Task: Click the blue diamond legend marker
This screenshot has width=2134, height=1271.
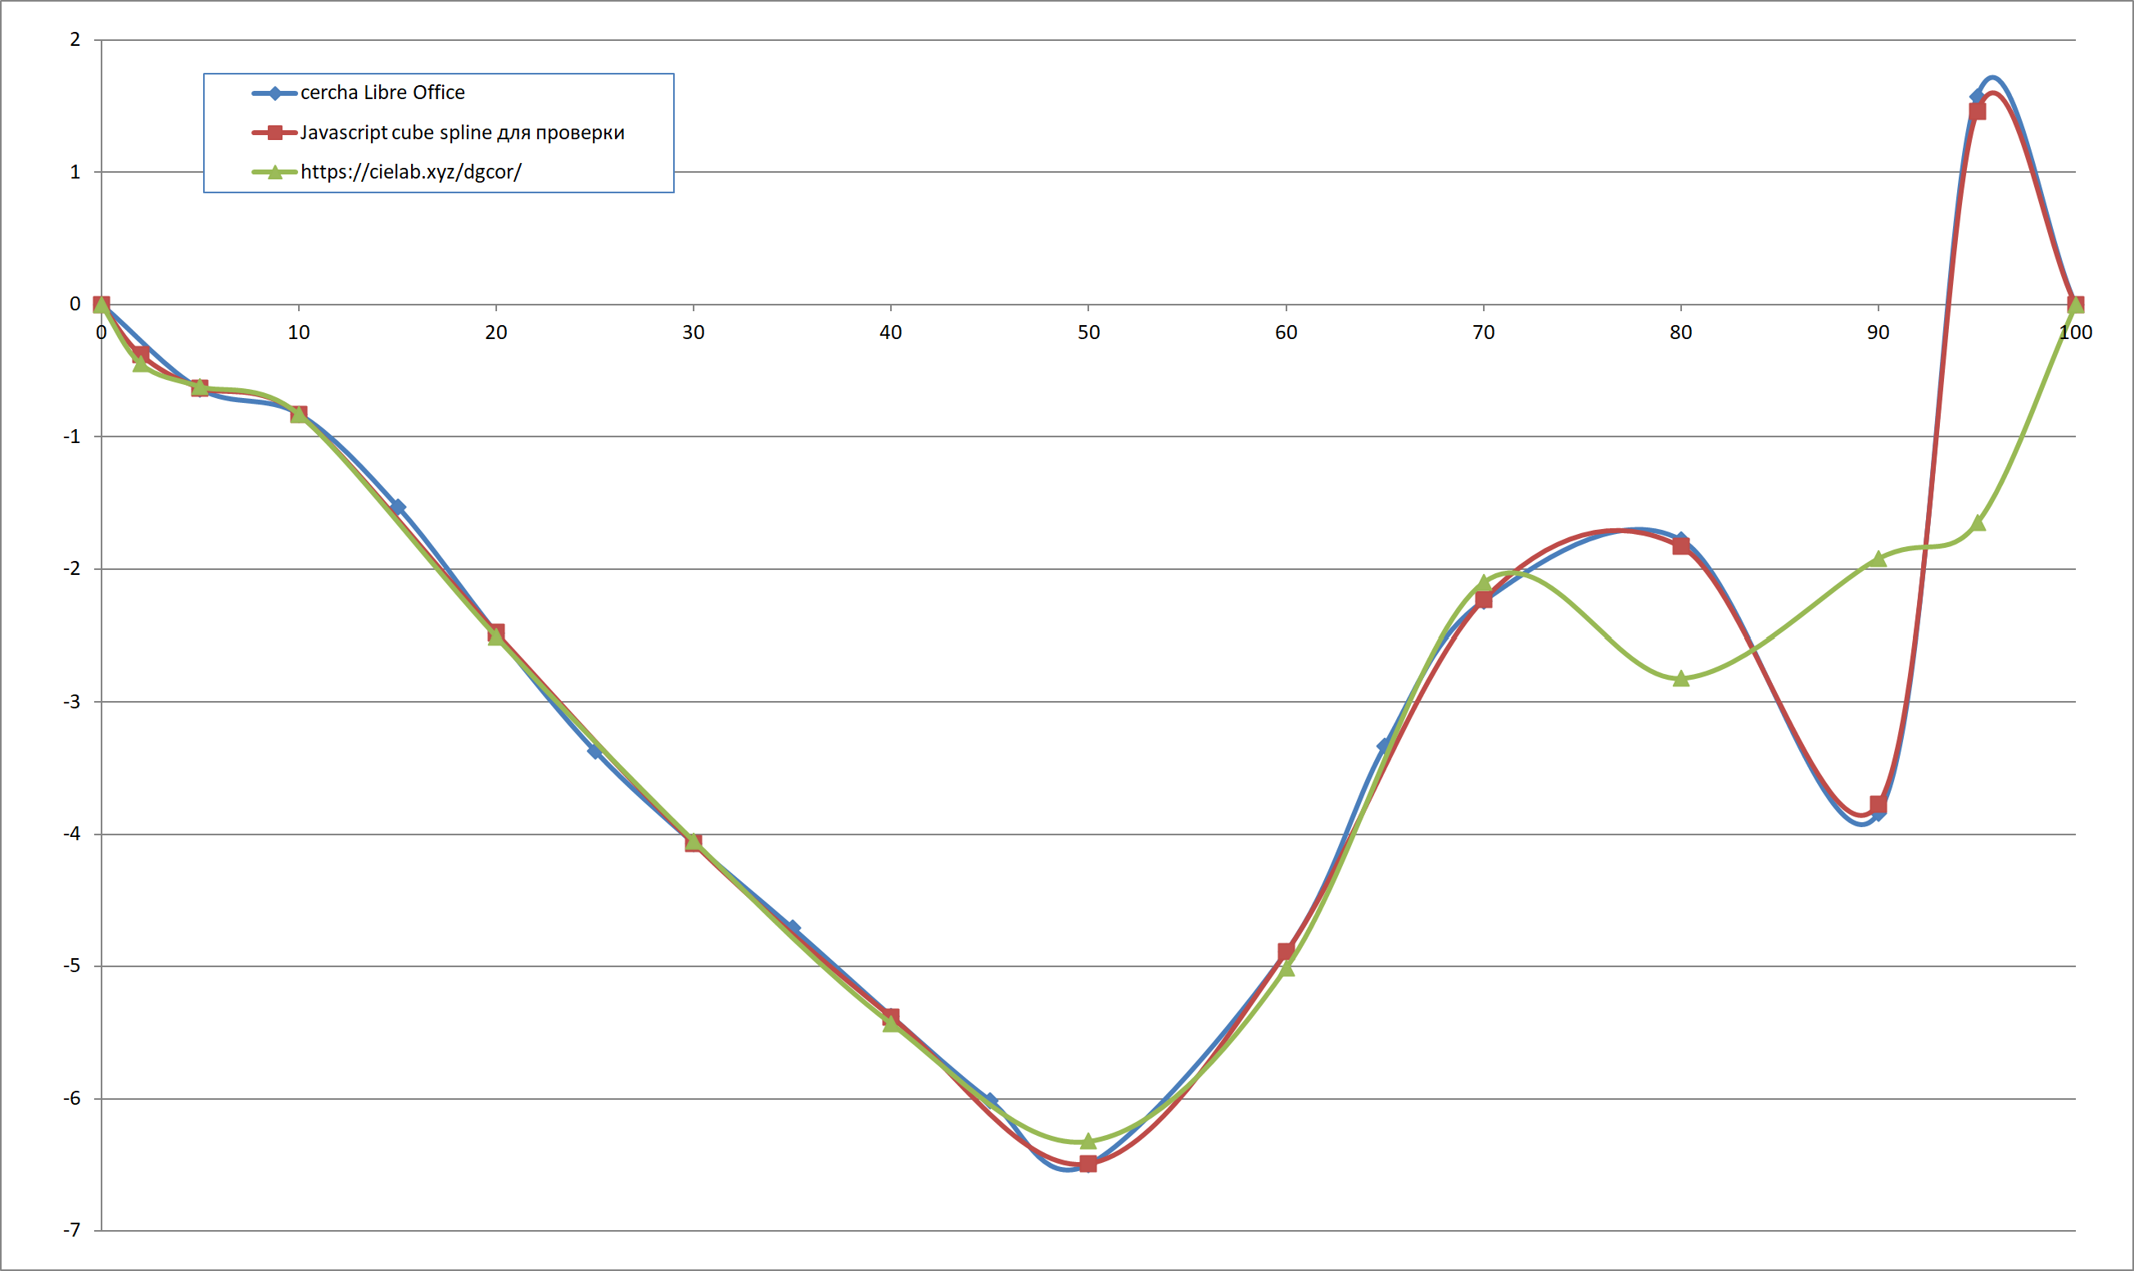Action: coord(275,93)
